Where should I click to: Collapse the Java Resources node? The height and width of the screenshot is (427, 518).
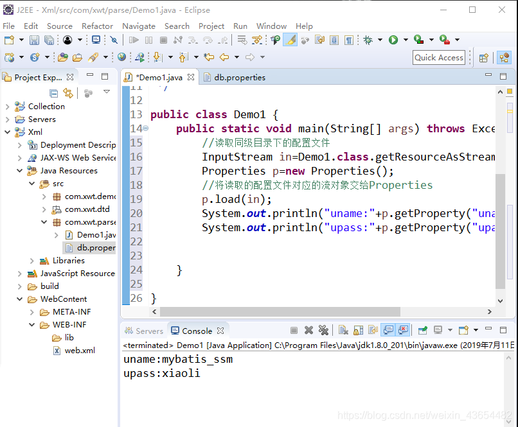(19, 171)
